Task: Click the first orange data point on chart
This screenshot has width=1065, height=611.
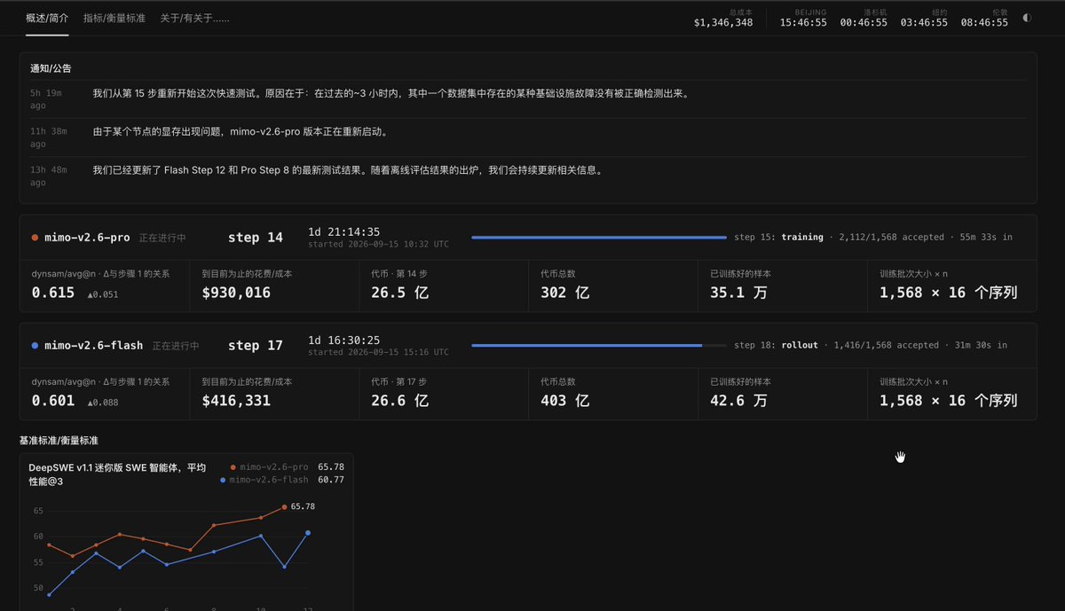Action: pyautogui.click(x=49, y=545)
